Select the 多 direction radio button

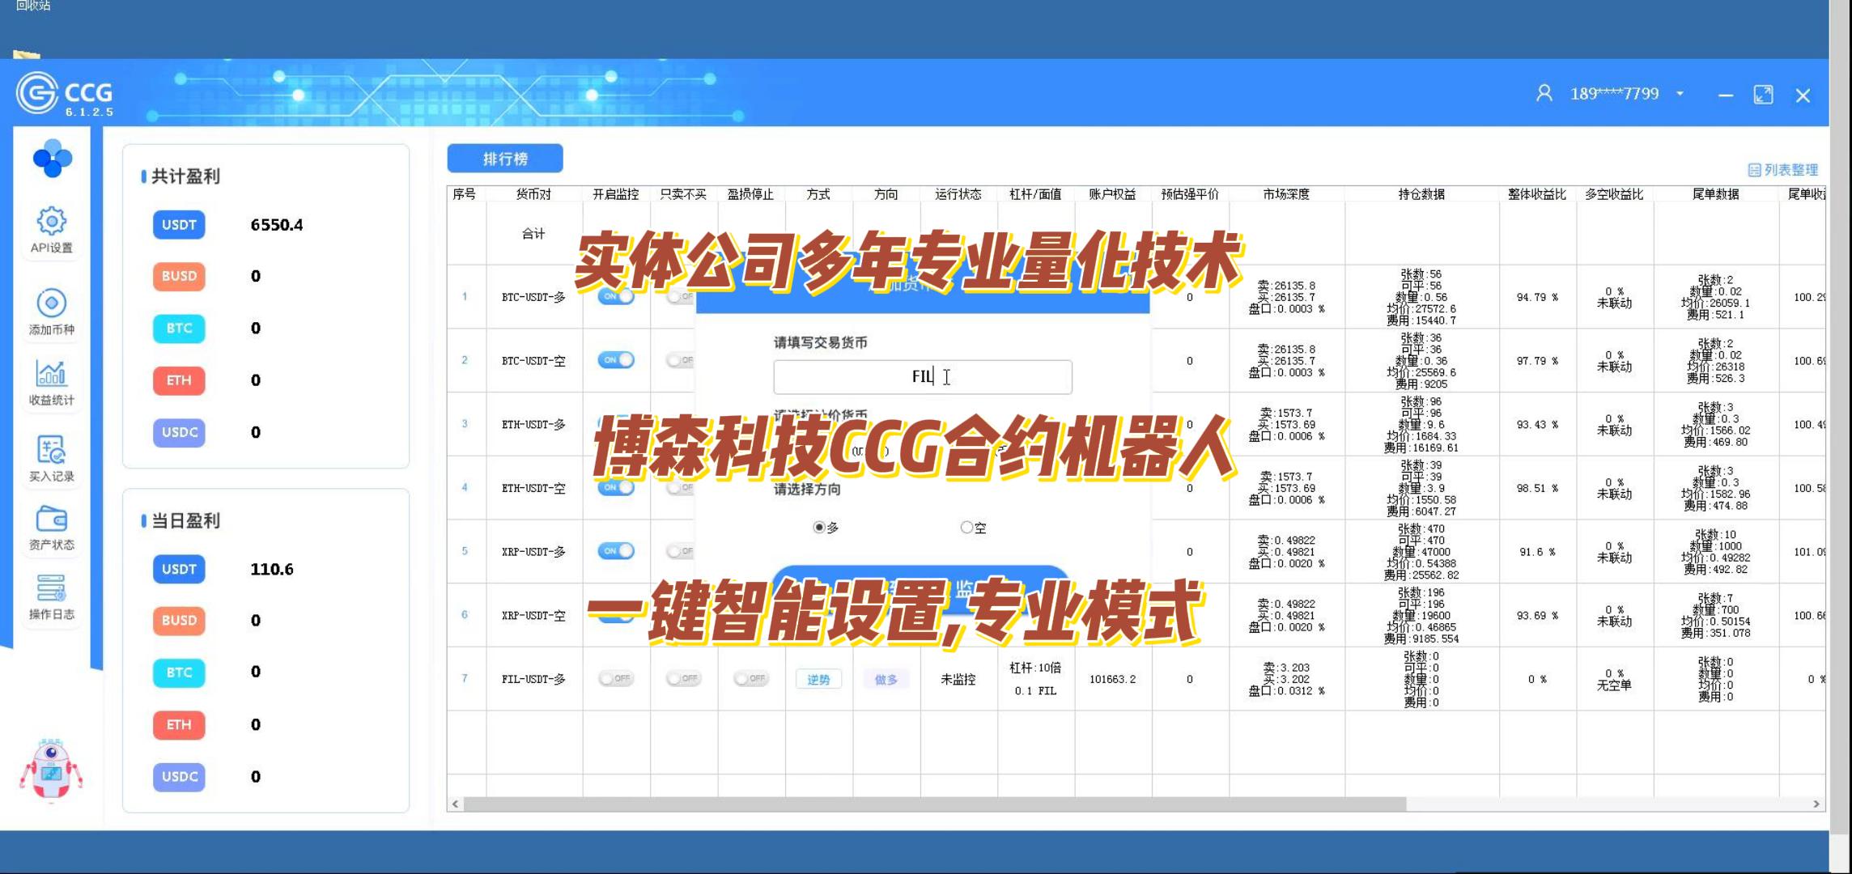(x=819, y=527)
